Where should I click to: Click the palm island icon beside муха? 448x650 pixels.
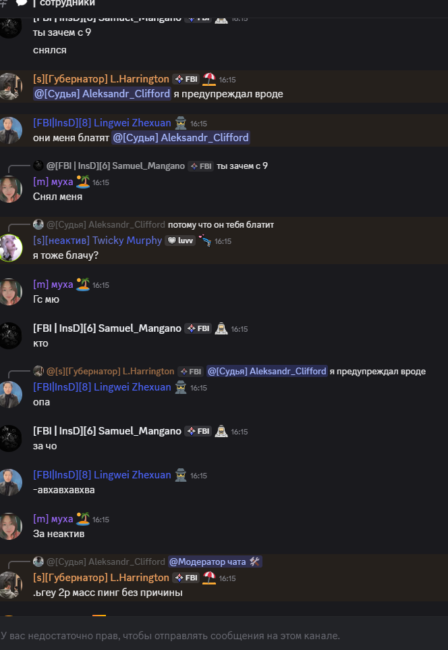[x=83, y=182]
